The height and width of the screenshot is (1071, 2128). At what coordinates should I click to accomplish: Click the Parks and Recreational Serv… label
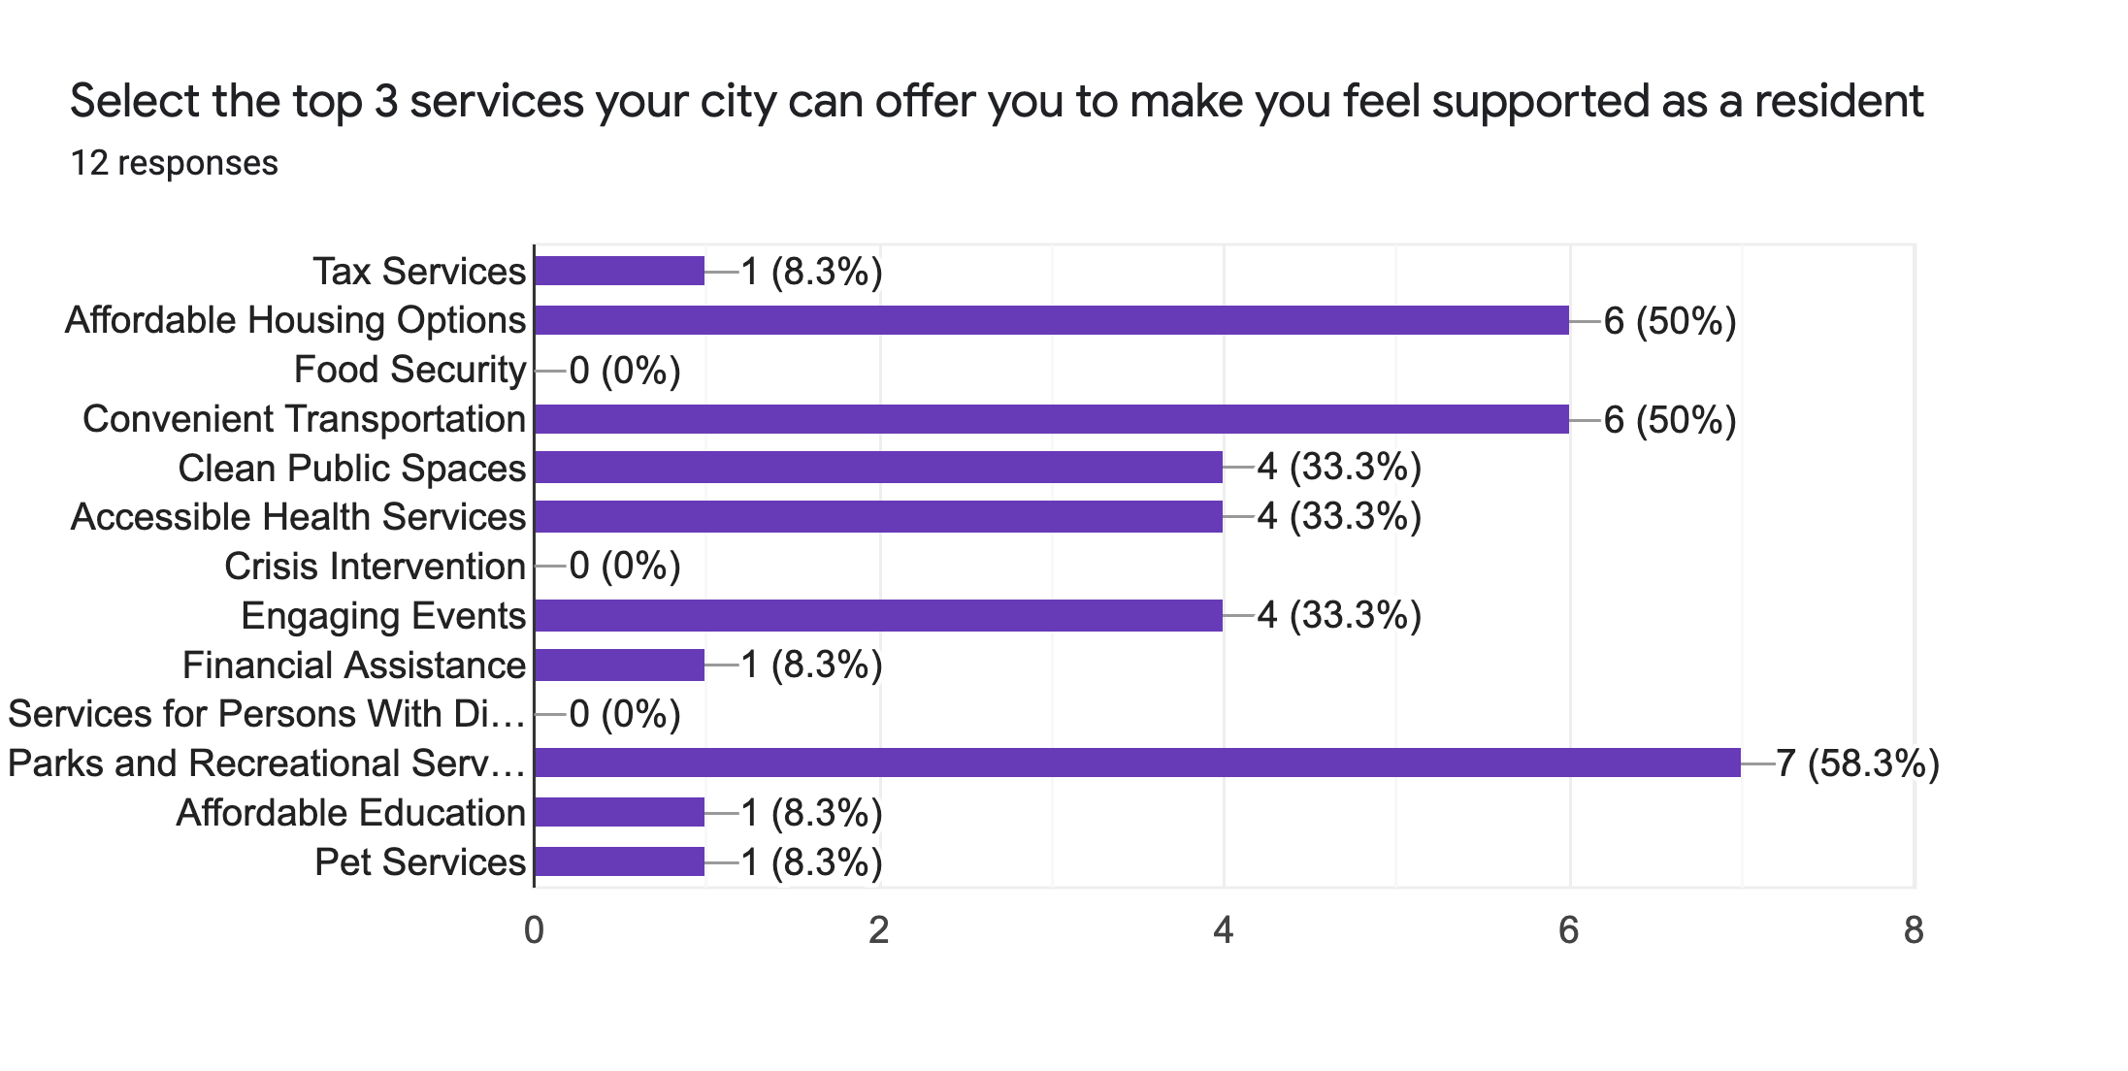pyautogui.click(x=267, y=763)
